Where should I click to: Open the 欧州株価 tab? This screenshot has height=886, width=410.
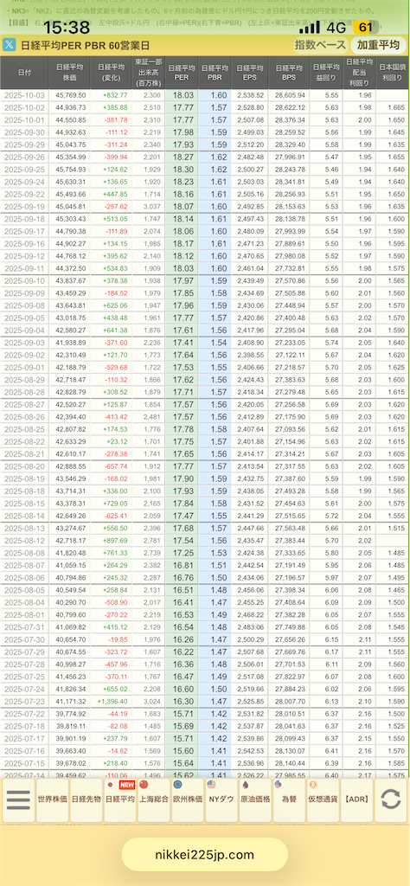(x=188, y=800)
